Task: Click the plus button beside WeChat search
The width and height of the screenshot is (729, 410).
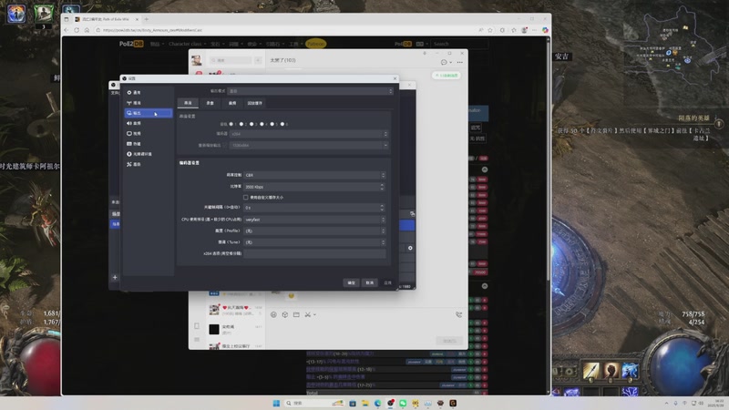Action: (x=258, y=60)
